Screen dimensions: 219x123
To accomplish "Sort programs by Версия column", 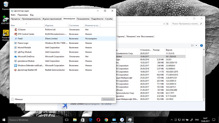I will [x=175, y=50].
